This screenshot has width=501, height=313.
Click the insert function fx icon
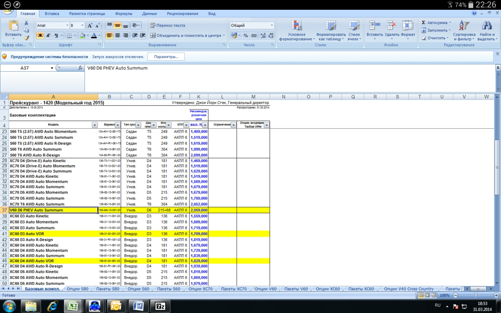80,68
